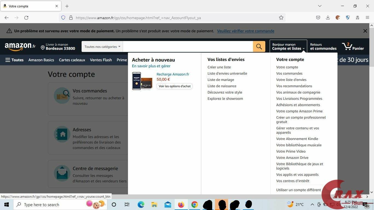374x210 pixels.
Task: Open Vos commandes in flyout list
Action: (x=289, y=73)
